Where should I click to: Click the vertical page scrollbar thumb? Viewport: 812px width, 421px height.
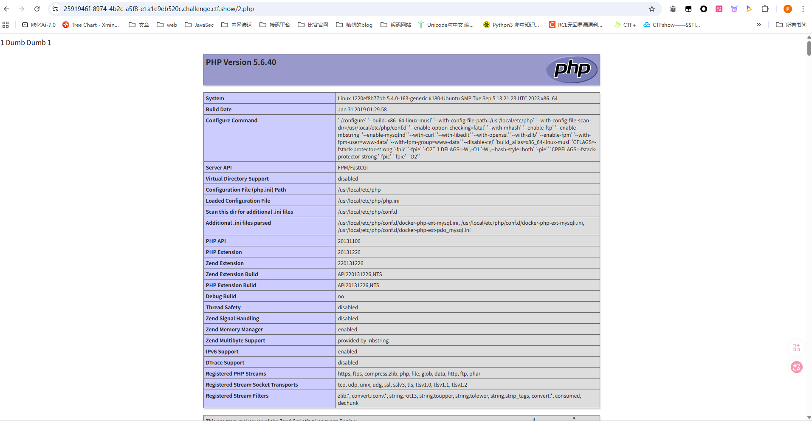tap(809, 48)
